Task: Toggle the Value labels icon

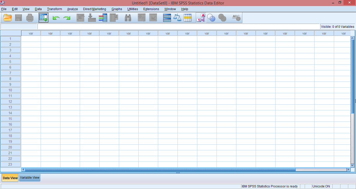Action: [x=201, y=18]
